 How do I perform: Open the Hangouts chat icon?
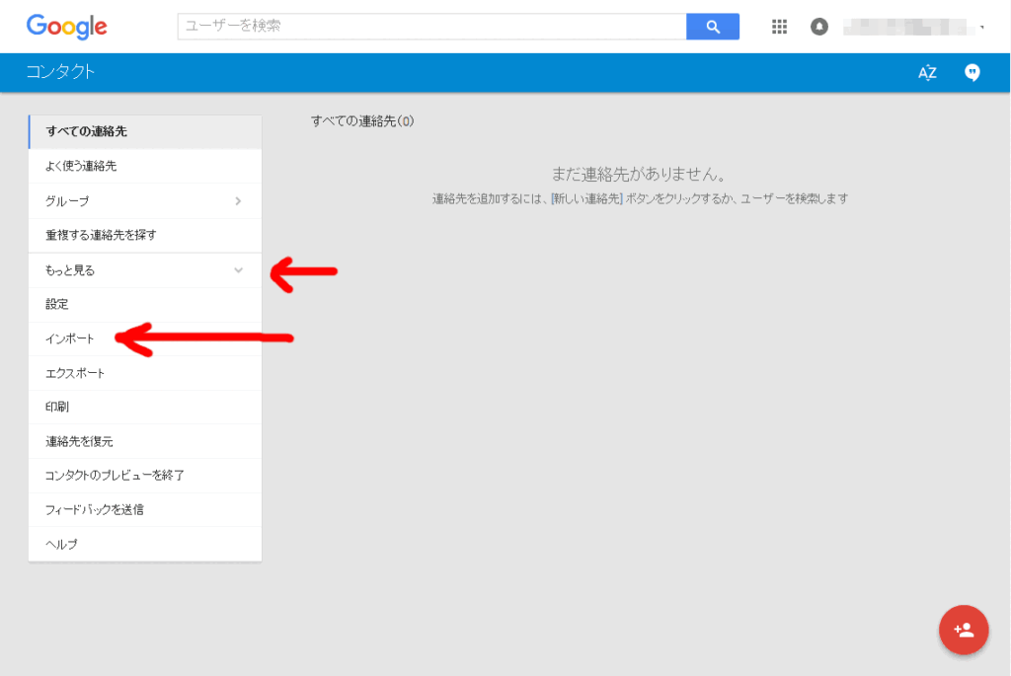(972, 72)
